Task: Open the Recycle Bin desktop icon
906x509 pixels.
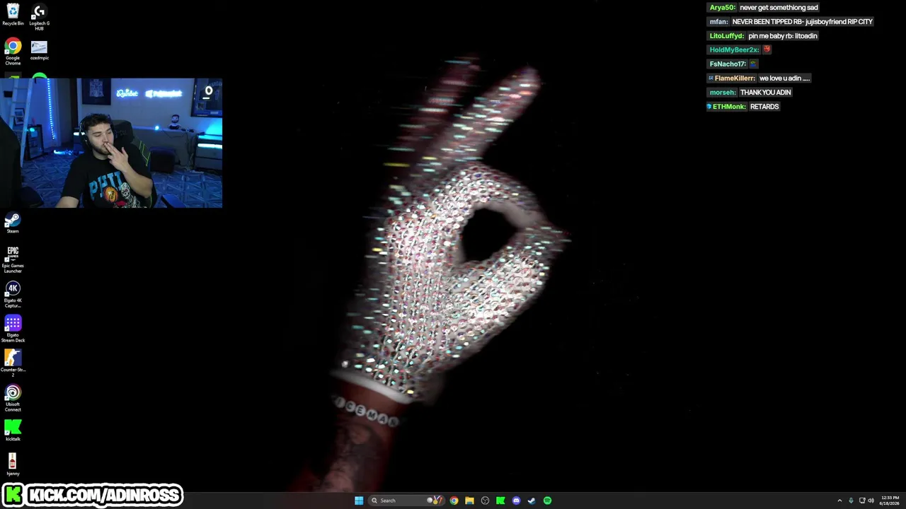Action: click(13, 15)
